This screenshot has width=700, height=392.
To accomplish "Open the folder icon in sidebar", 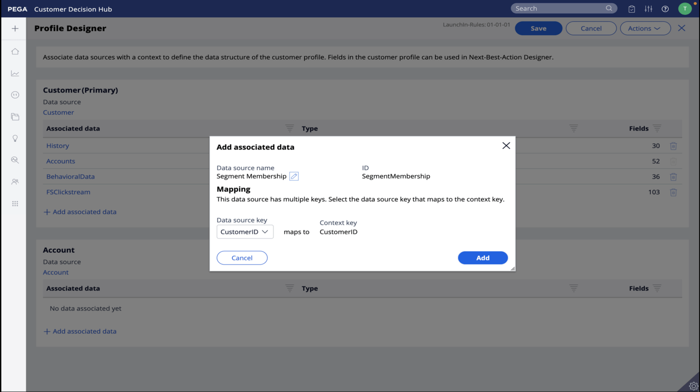I will click(x=15, y=117).
